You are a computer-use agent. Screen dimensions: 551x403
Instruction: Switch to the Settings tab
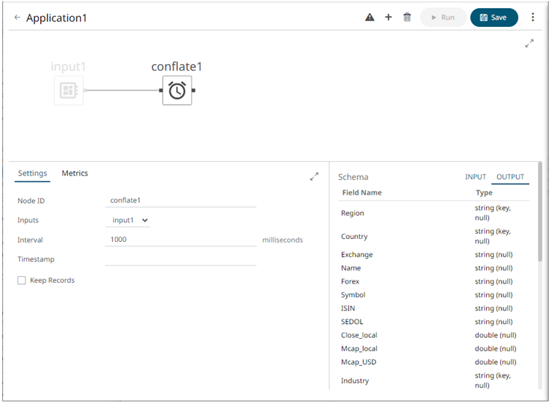tap(33, 173)
